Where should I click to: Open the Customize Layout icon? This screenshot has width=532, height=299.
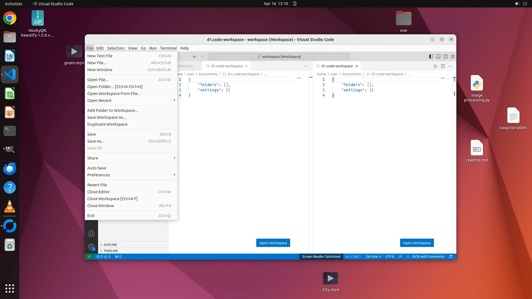(x=453, y=56)
